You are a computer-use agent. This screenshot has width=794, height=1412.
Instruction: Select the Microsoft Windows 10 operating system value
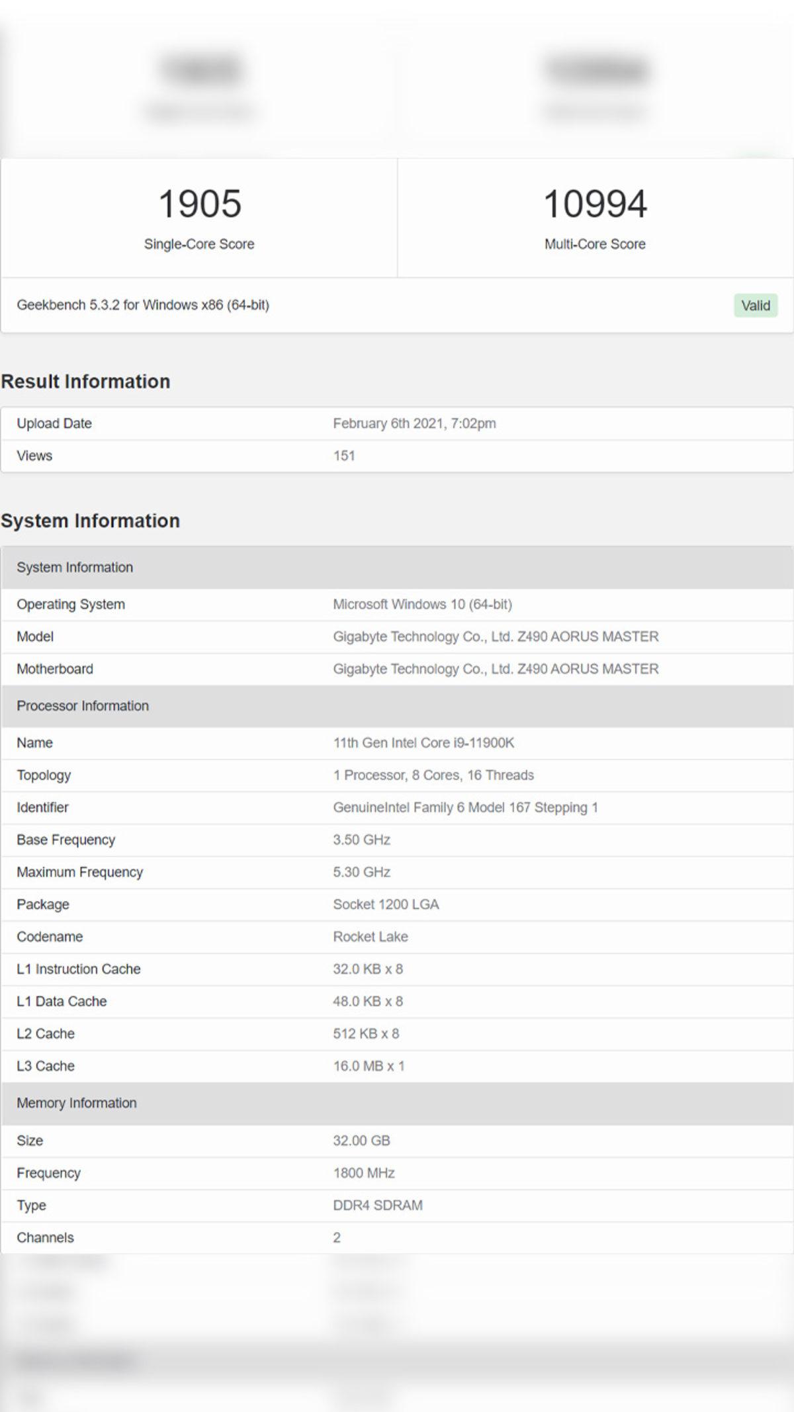pos(422,605)
